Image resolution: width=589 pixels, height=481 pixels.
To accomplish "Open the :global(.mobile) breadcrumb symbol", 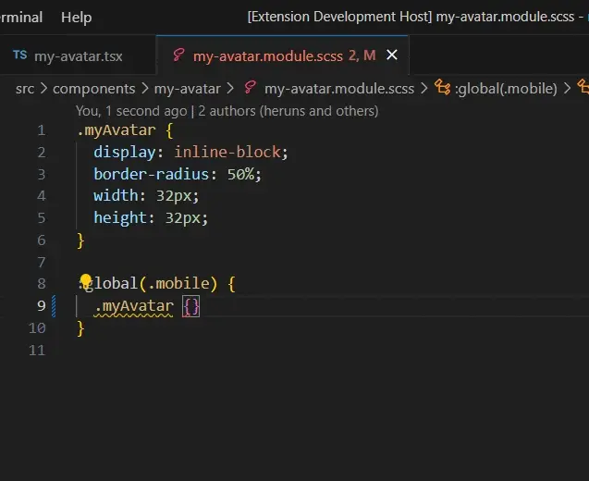I will (506, 89).
